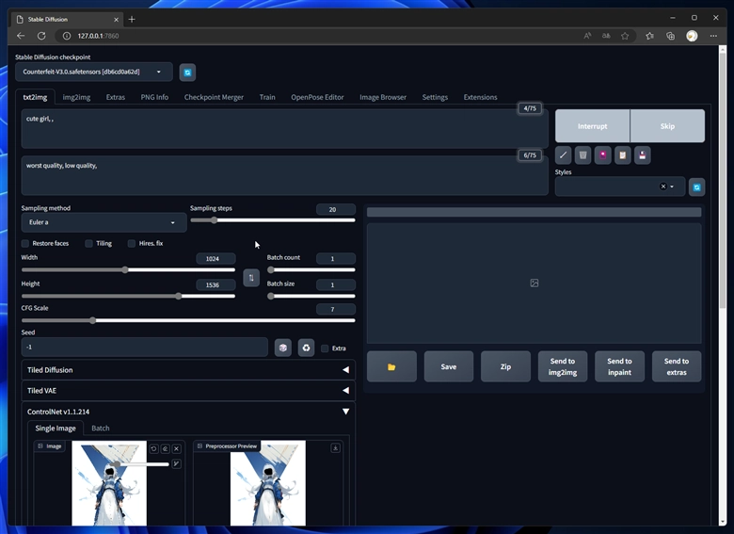Click the trash icon to clear prompt
734x534 pixels.
pos(583,155)
